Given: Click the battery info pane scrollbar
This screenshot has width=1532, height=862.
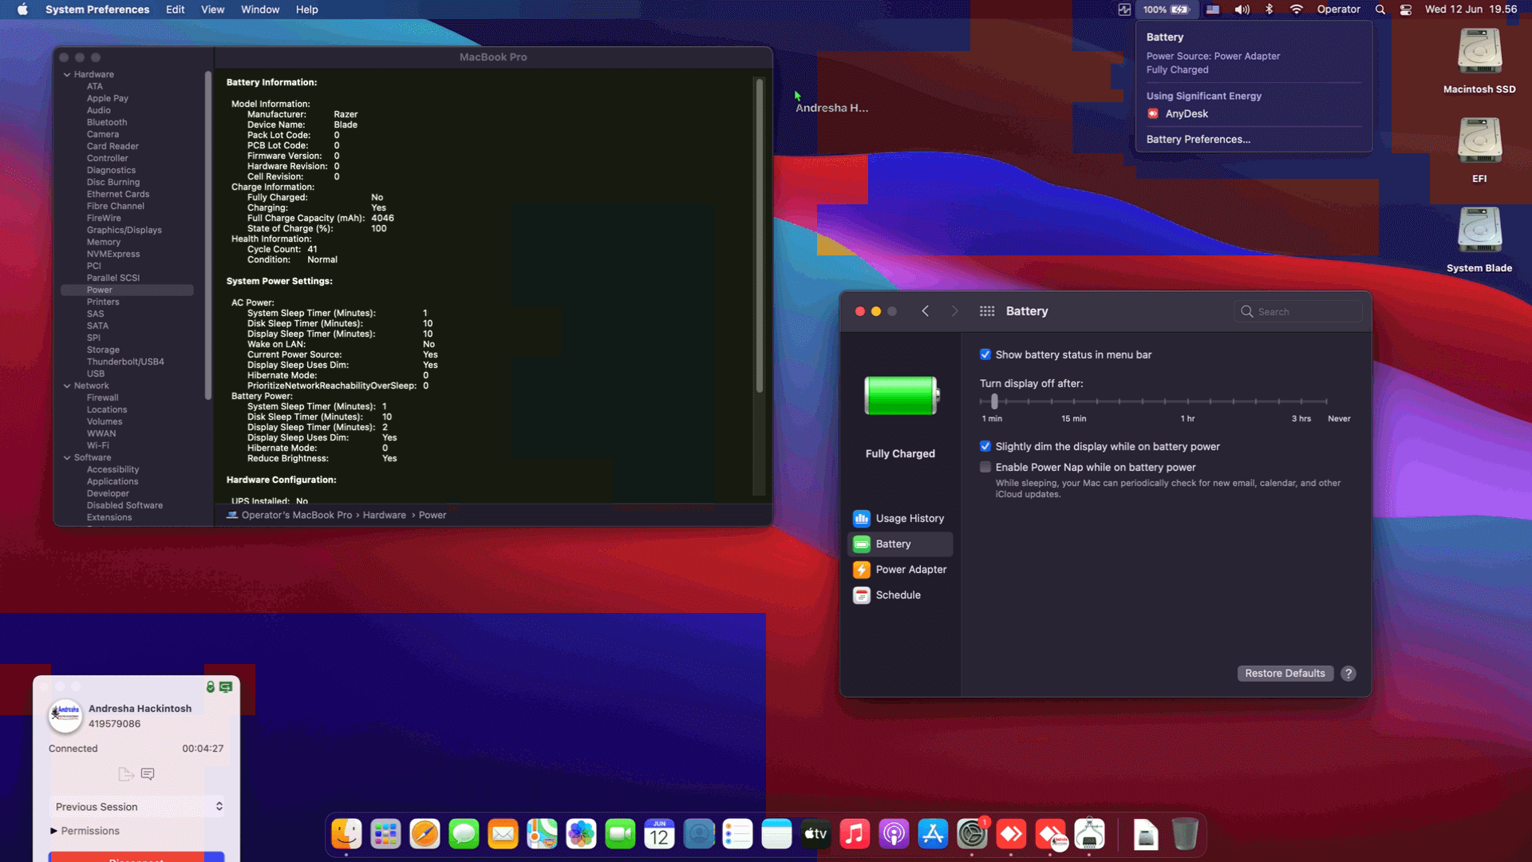Looking at the screenshot, I should (x=759, y=235).
